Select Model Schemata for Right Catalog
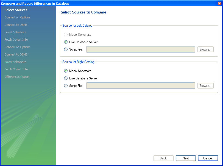The height and width of the screenshot is (166, 223). point(66,71)
